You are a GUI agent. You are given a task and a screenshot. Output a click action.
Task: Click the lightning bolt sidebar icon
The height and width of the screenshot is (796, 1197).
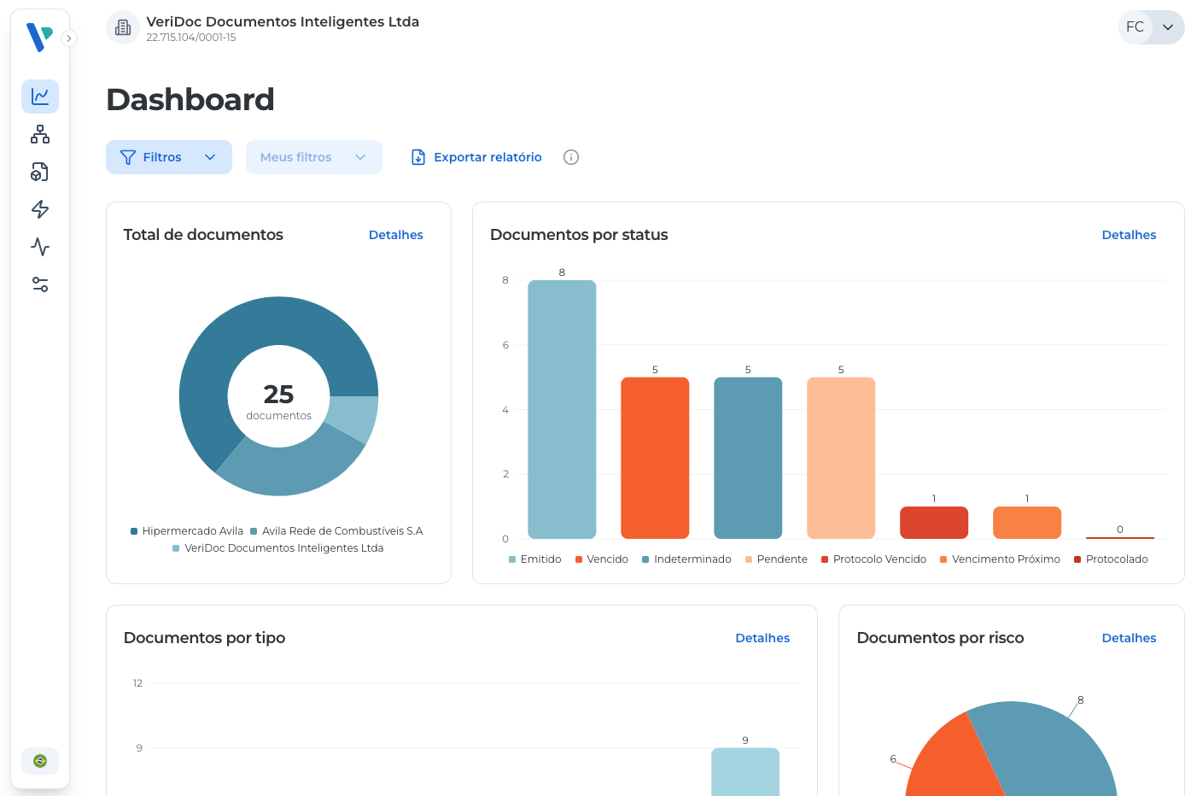[40, 209]
